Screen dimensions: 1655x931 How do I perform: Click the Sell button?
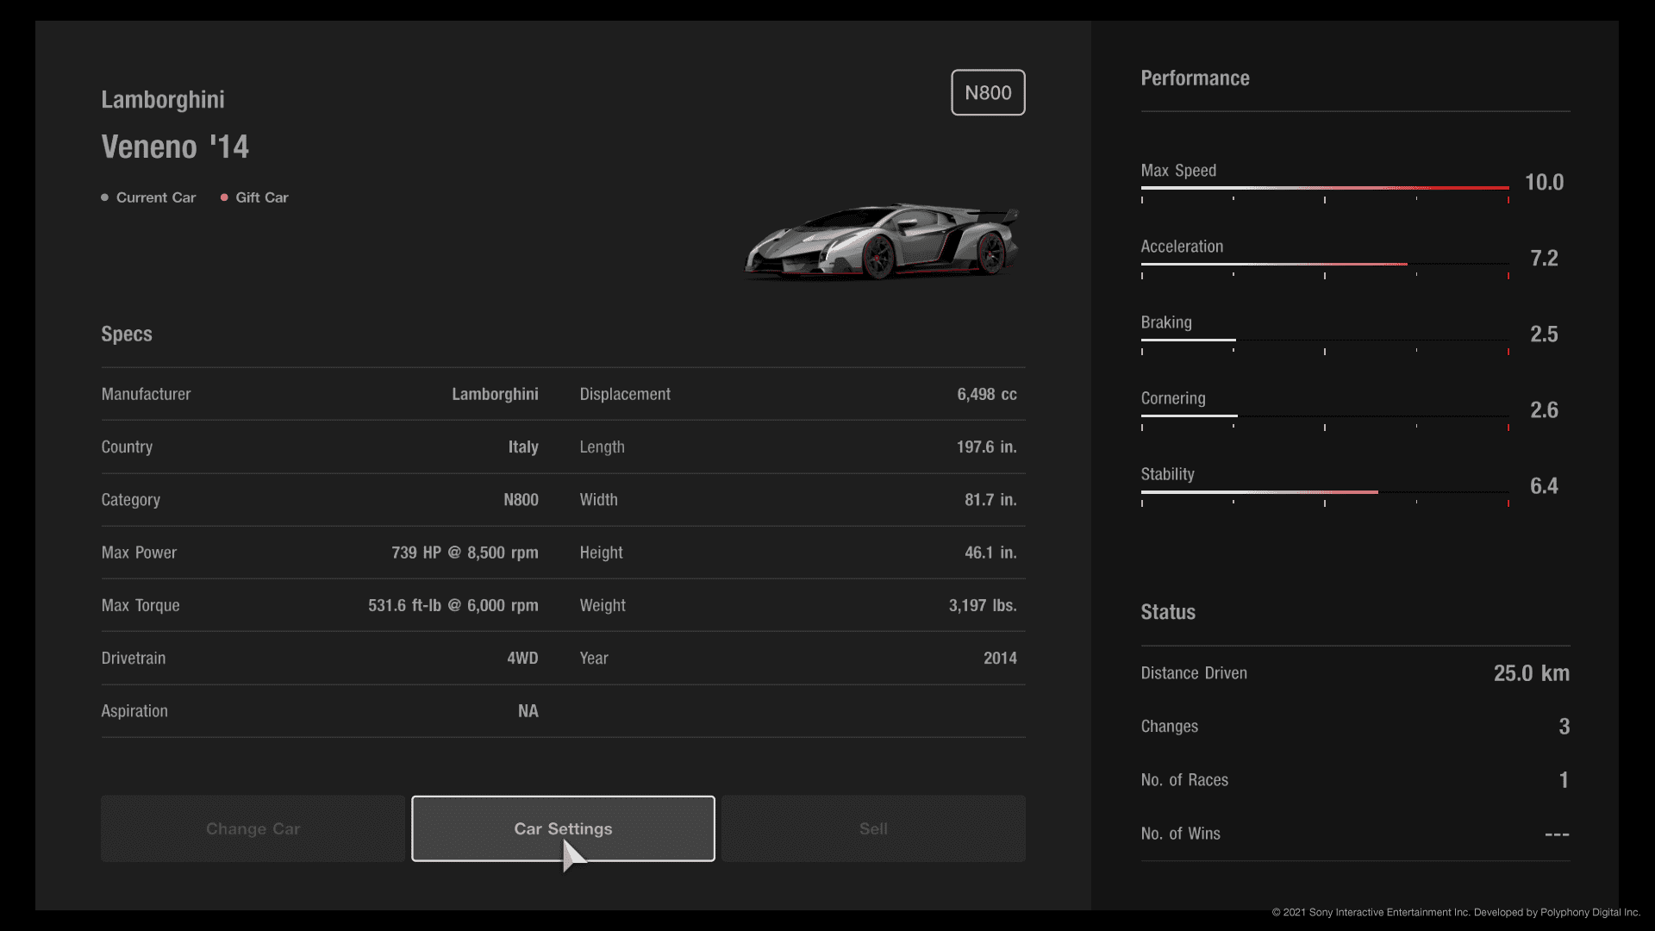point(873,828)
